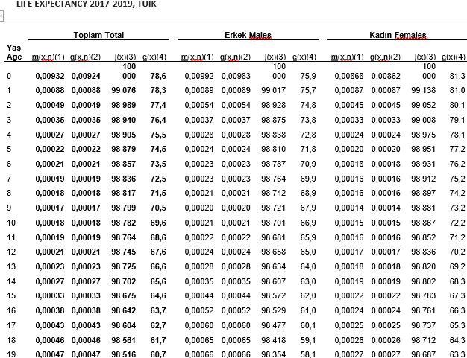Select the Kadın-Females column group header
Screen dimensions: 467x358
click(398, 36)
